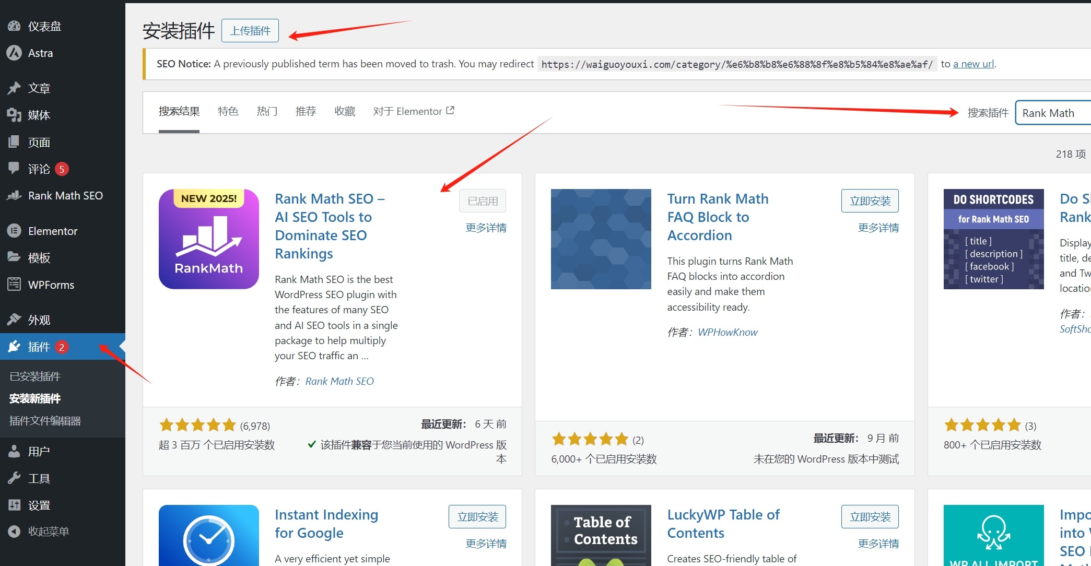Click the Turn Rank Math FAQ plugin thumbnail
The width and height of the screenshot is (1091, 566).
601,239
